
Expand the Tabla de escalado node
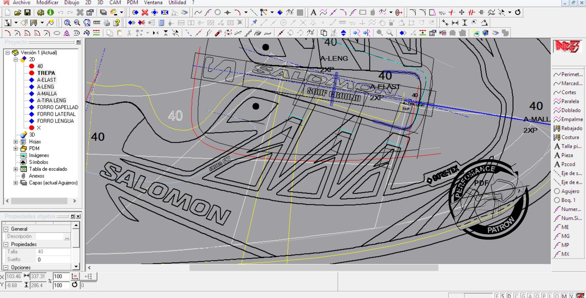coord(16,169)
